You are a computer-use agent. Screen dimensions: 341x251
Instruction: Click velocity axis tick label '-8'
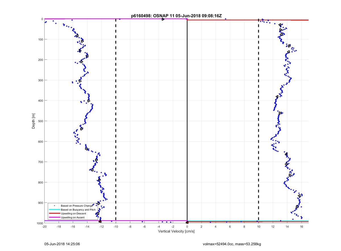pos(130,227)
